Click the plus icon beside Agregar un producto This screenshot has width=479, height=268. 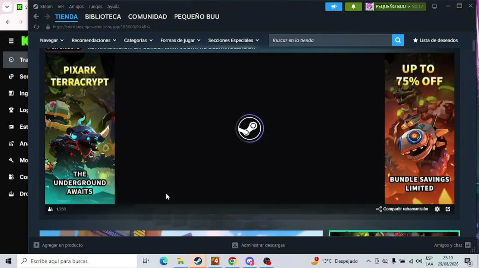tap(36, 245)
